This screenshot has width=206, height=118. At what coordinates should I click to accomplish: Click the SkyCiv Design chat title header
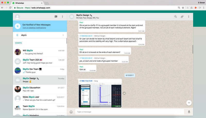pyautogui.click(x=84, y=15)
